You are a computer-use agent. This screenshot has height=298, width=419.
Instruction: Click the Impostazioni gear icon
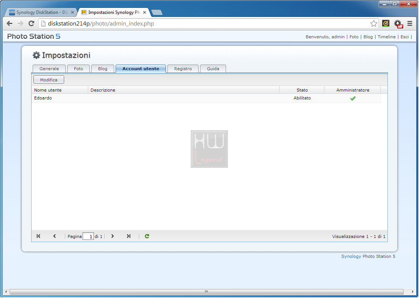(x=36, y=55)
